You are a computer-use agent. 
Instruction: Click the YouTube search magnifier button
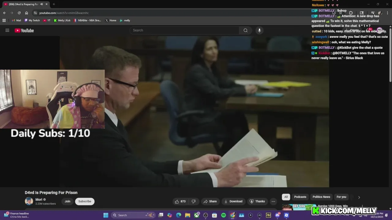click(246, 30)
